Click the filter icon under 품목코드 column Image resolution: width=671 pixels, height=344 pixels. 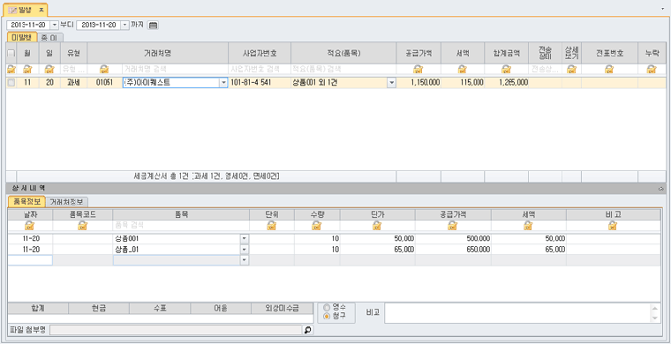point(83,226)
